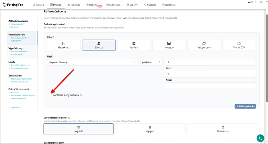Viewport: 268px width, 144px height.
Task: Toggle the 'Zobrazit vše' checkbox
Action: [x=10, y=108]
